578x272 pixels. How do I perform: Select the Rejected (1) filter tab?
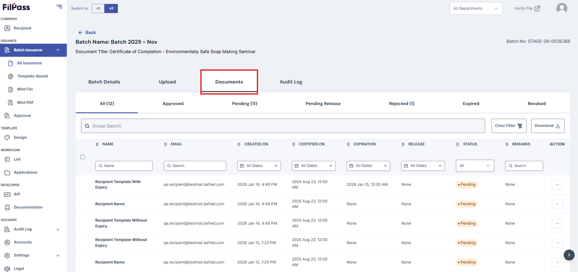(402, 104)
